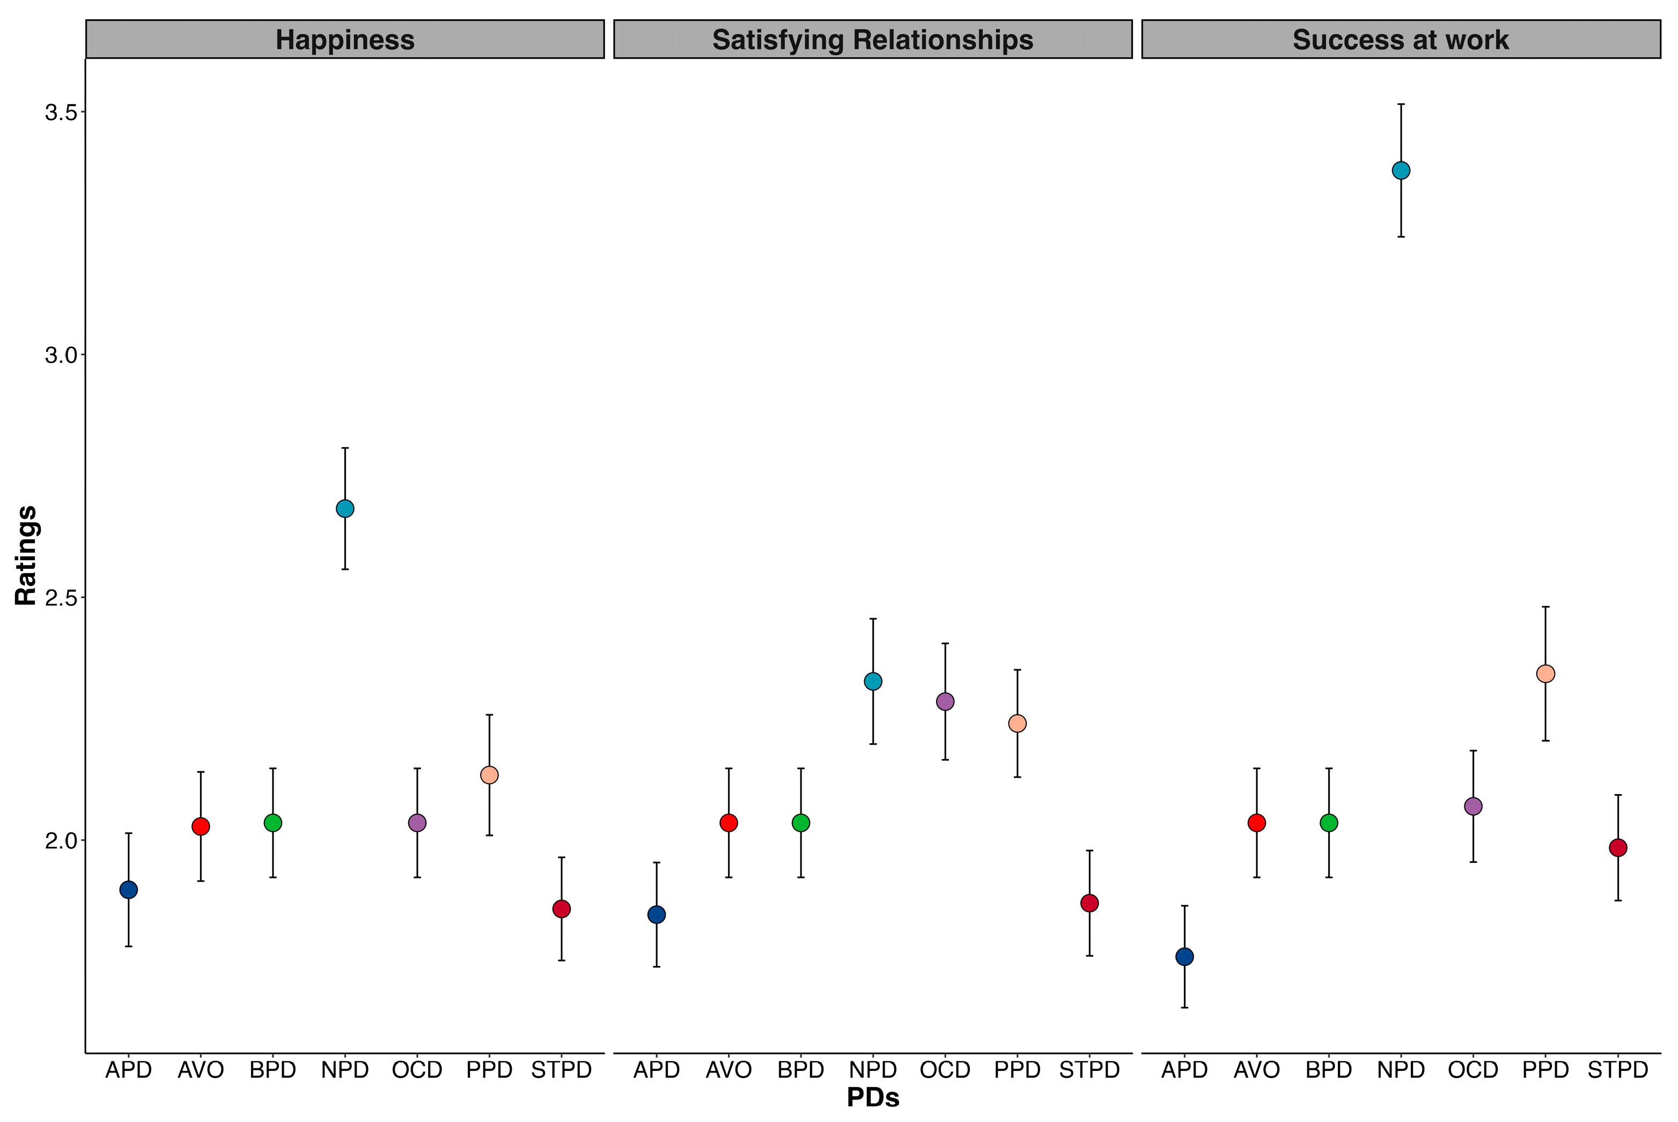Click the NPD point in Happiness panel
Viewport: 1678px width, 1122px height.
tap(345, 509)
